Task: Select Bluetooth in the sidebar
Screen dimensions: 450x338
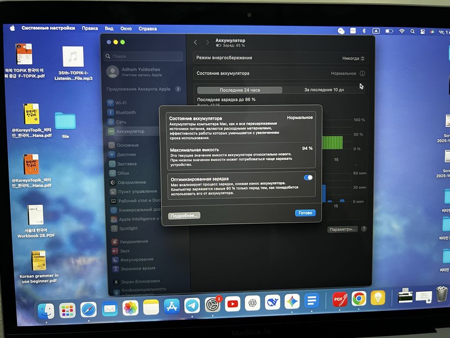Action: coord(122,113)
